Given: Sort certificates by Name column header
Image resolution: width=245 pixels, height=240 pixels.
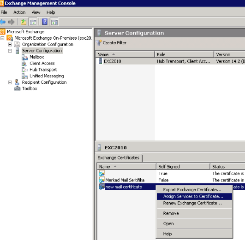Looking at the screenshot, I should (x=126, y=167).
